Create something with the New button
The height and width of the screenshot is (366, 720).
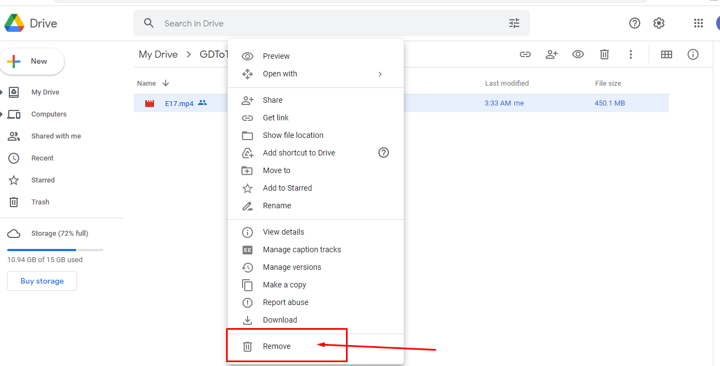(x=32, y=61)
